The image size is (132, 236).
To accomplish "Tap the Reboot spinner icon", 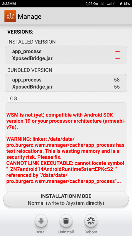I will click(91, 221).
